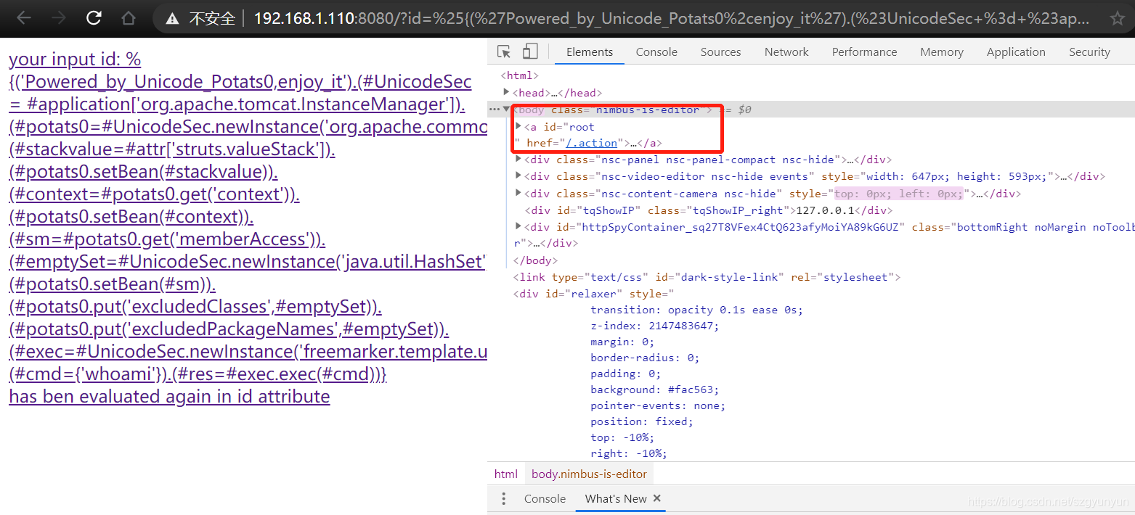Click the (#stackvalue=#attr['struts.valueStack']) line
The image size is (1135, 515).
coord(172,149)
